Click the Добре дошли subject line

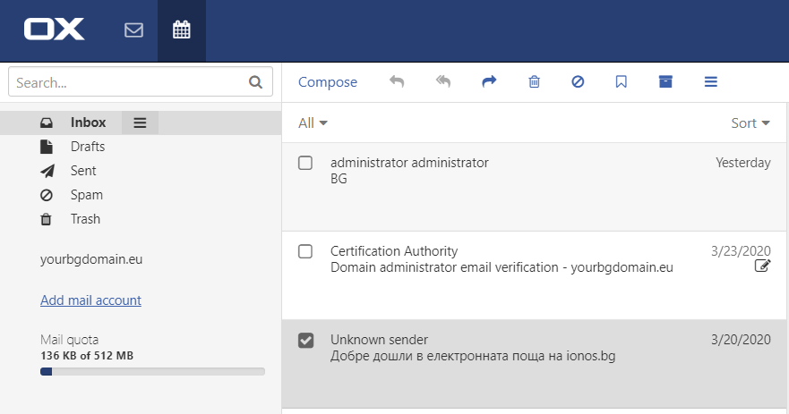click(473, 356)
